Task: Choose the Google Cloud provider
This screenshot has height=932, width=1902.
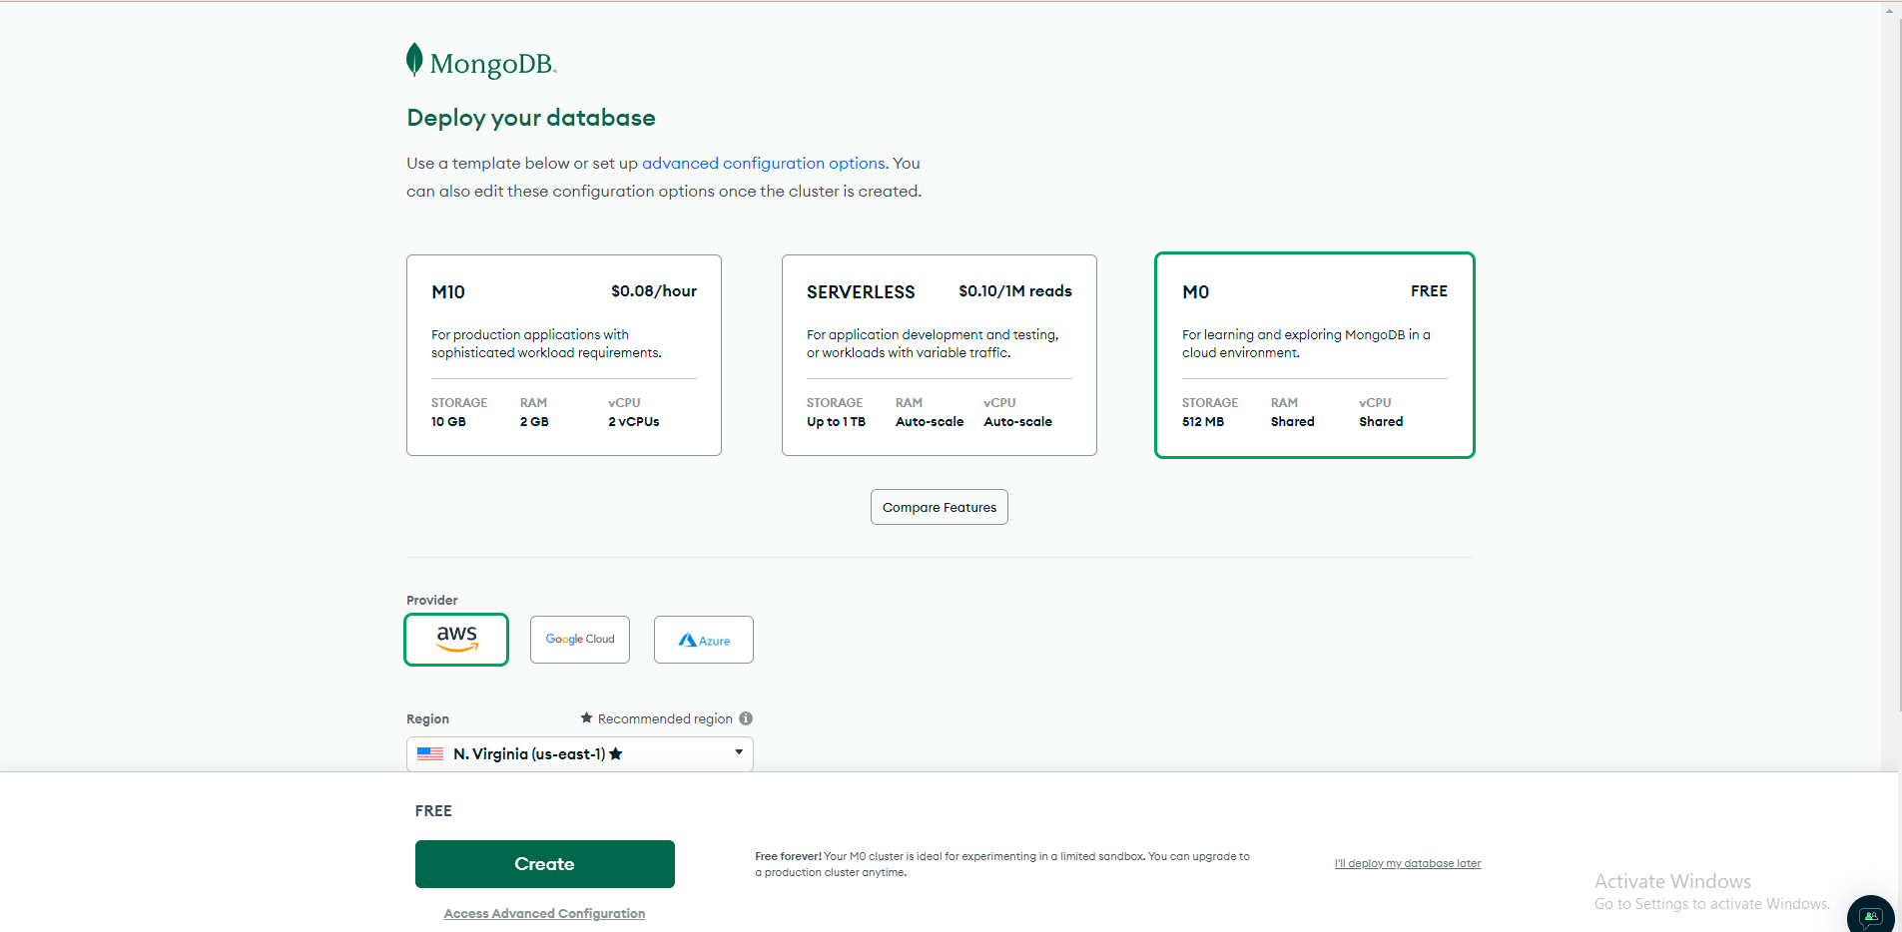Action: (579, 639)
